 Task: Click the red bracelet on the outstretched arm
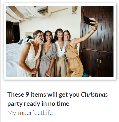coord(94,29)
